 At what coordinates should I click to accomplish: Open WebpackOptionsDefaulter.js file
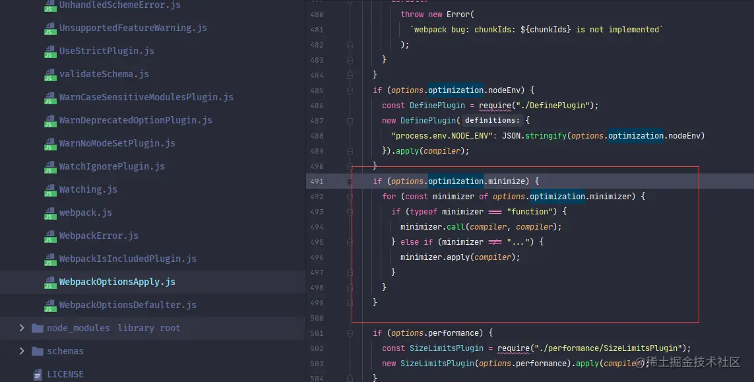[x=127, y=305]
